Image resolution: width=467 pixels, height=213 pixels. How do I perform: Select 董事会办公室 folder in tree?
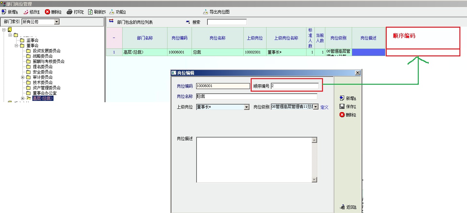tap(44, 93)
